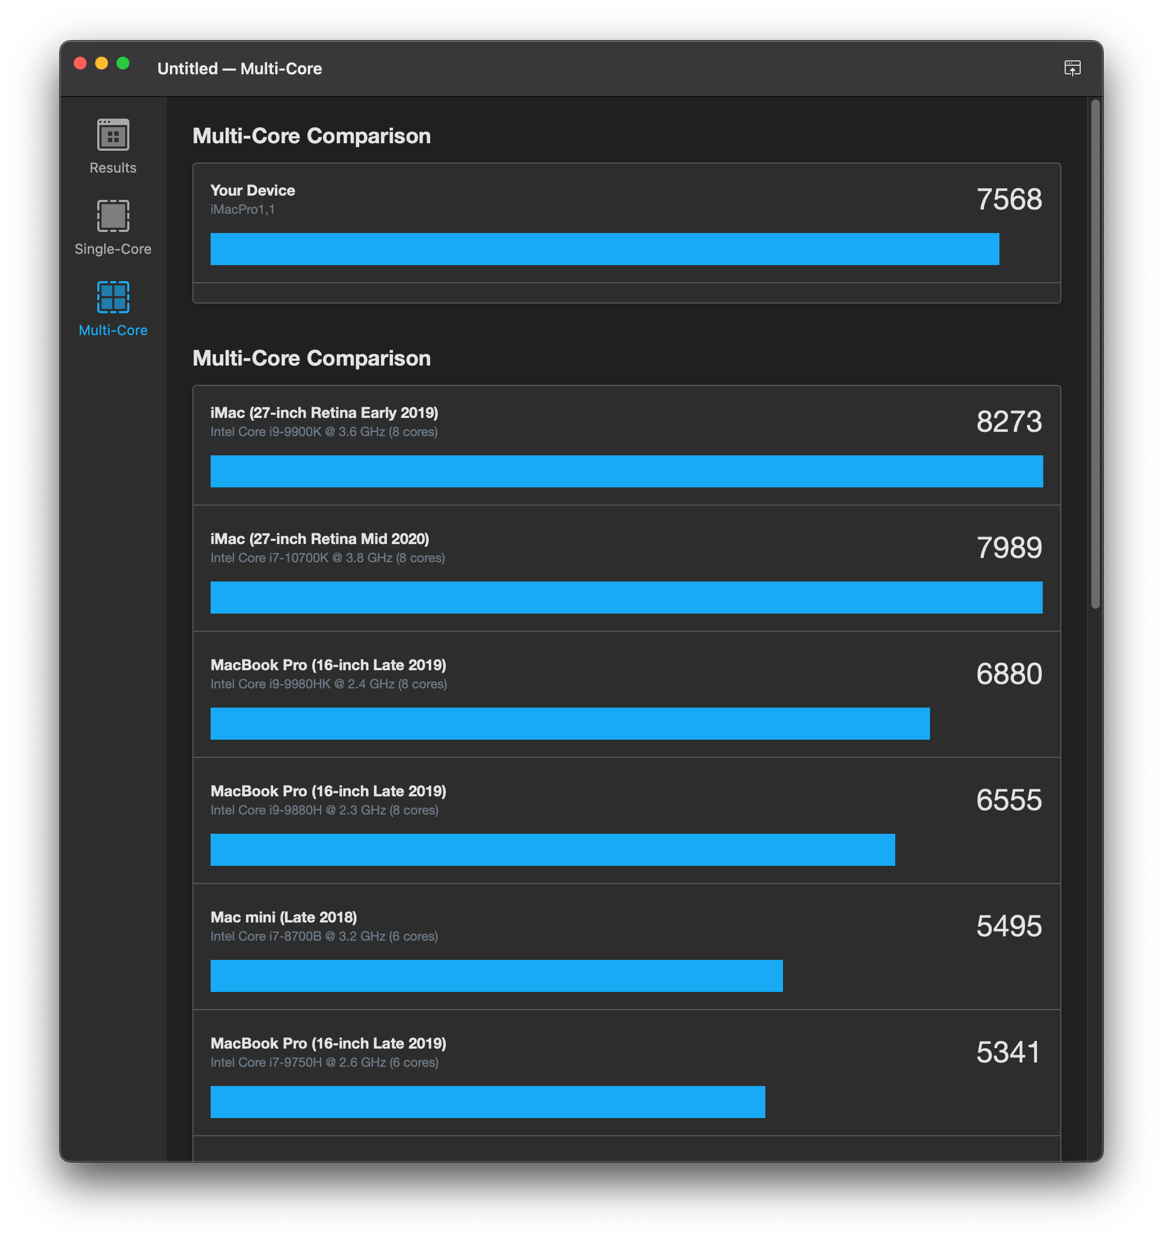1163x1241 pixels.
Task: Click the red close window button
Action: tap(80, 64)
